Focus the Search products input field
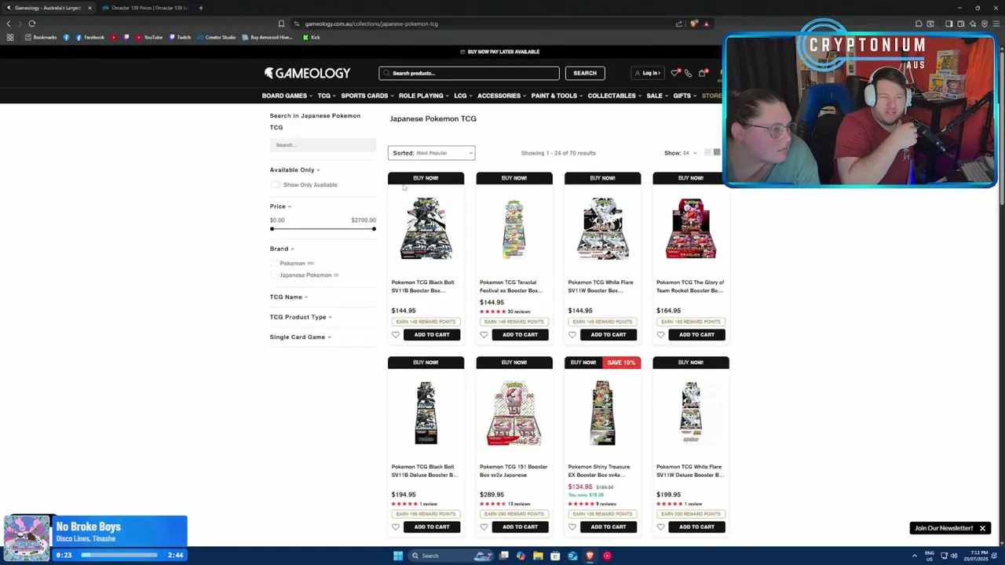 469,73
